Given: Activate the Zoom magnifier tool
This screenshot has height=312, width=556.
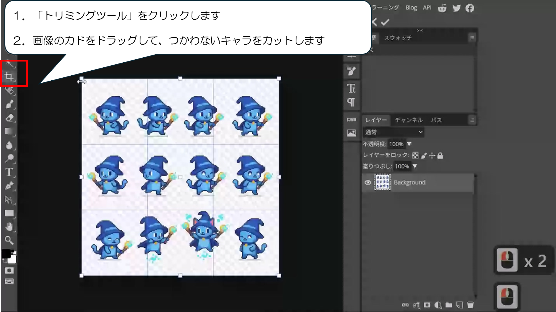Looking at the screenshot, I should tap(9, 240).
